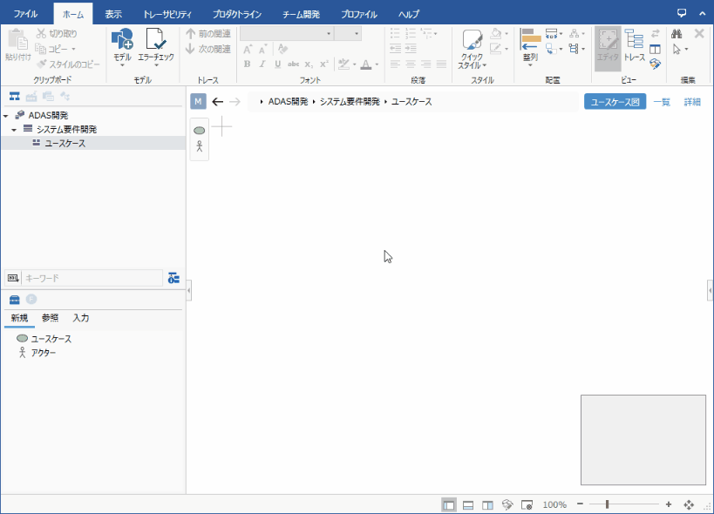Click the 一覧 view link
Viewport: 714px width, 514px height.
[663, 102]
